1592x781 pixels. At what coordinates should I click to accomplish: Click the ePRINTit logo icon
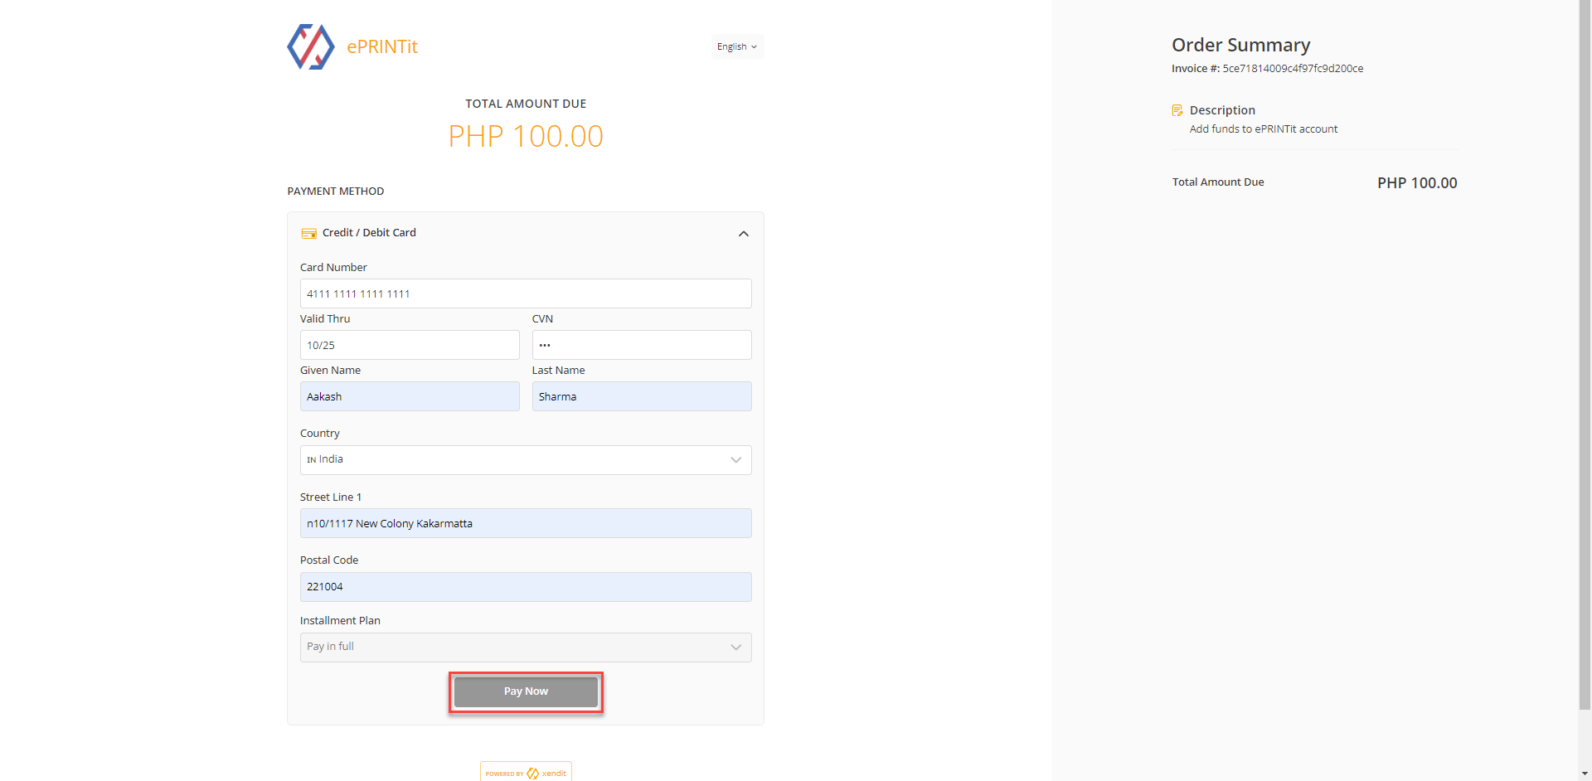point(310,47)
